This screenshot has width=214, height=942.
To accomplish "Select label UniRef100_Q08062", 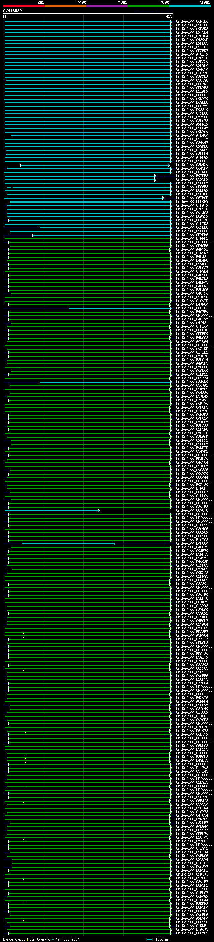I will (x=192, y=95).
